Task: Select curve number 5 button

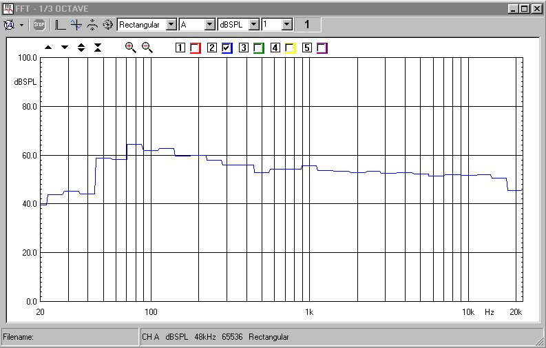Action: (307, 48)
